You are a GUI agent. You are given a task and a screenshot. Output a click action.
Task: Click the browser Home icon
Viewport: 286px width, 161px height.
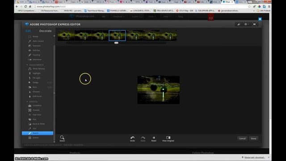tap(30, 6)
